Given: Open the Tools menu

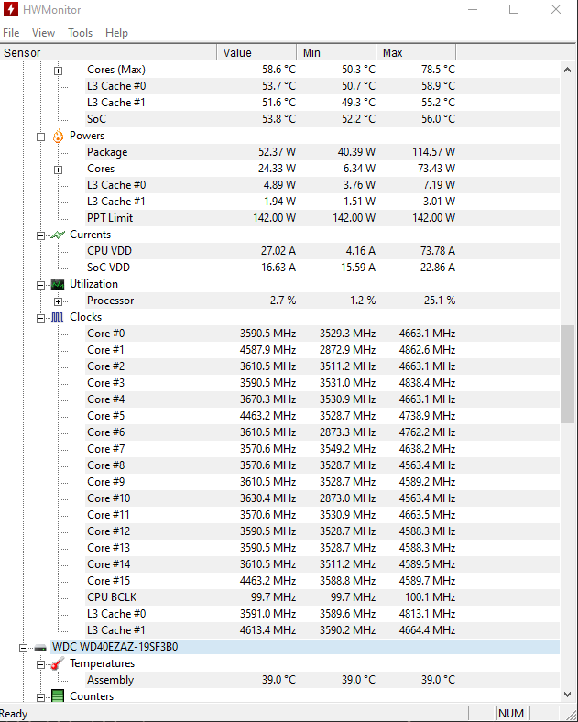Looking at the screenshot, I should (x=80, y=33).
